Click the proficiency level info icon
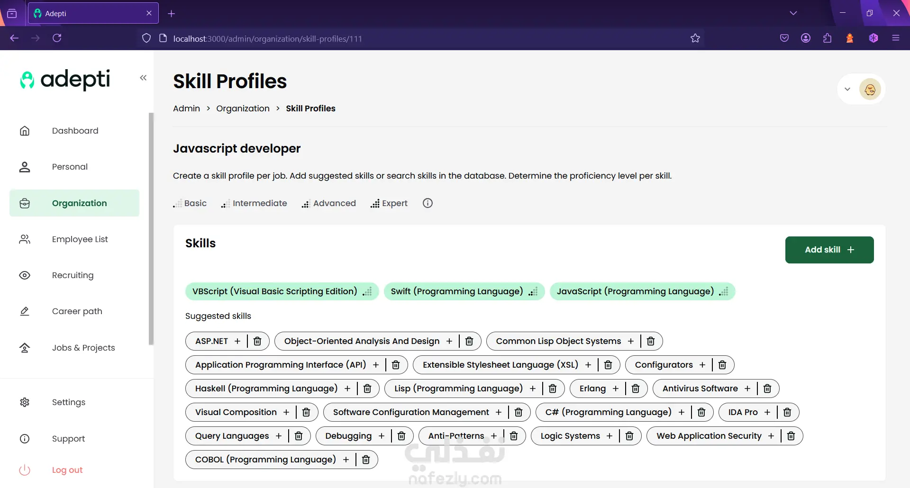 (x=428, y=203)
